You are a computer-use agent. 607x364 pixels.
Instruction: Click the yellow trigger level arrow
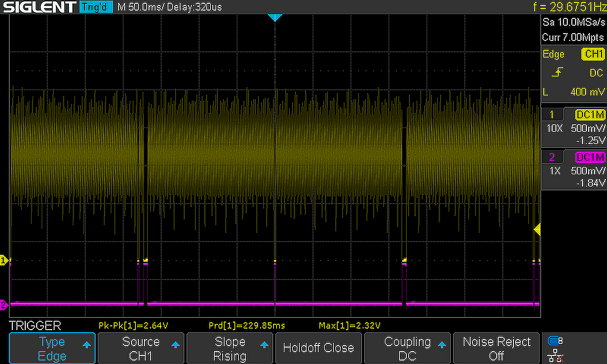[537, 229]
